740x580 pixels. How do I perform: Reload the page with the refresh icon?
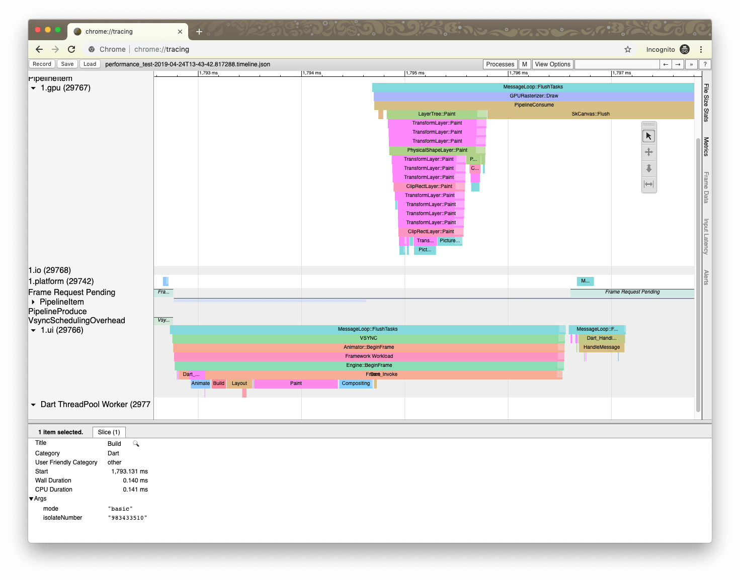point(71,49)
